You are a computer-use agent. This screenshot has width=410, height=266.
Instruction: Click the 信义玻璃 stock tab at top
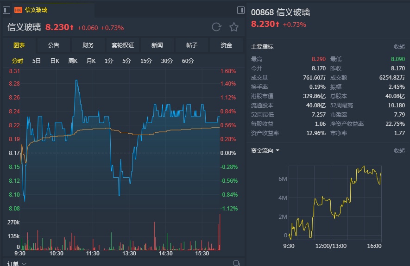pyautogui.click(x=36, y=10)
